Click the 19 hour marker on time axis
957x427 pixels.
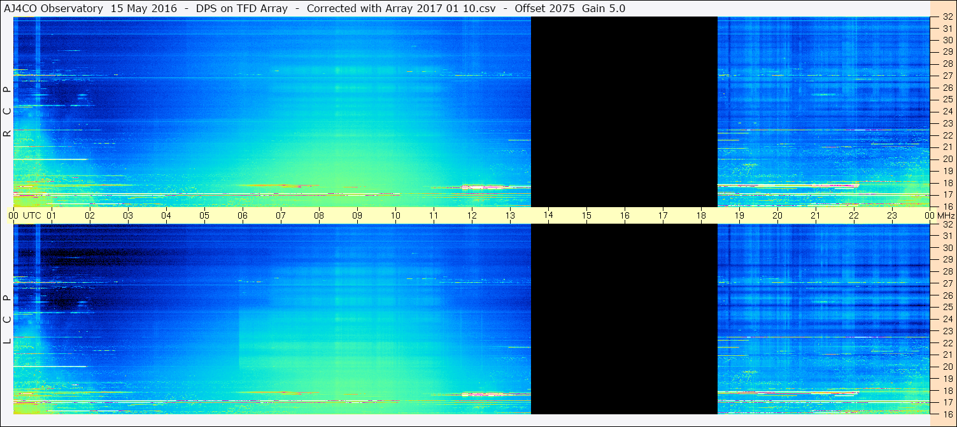pos(739,215)
